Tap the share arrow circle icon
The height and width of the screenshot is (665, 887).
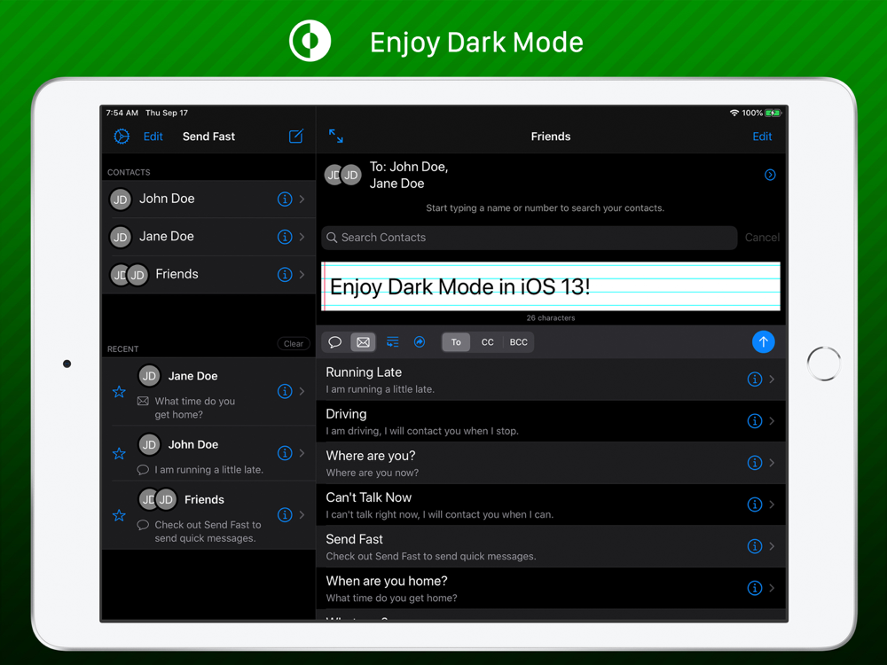click(x=420, y=342)
